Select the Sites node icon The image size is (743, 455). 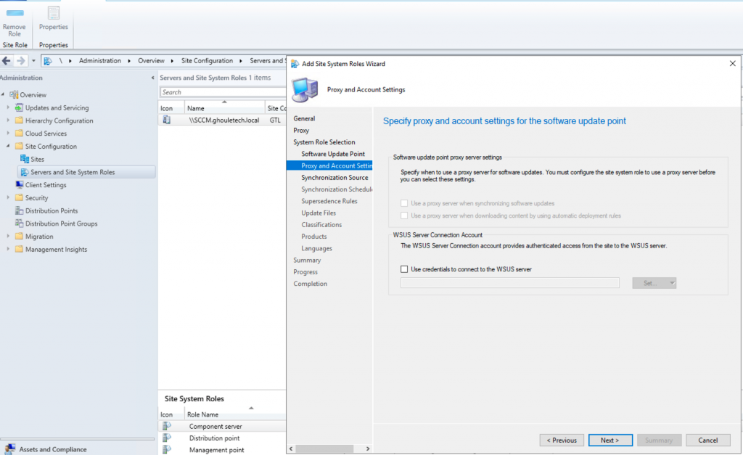click(25, 159)
